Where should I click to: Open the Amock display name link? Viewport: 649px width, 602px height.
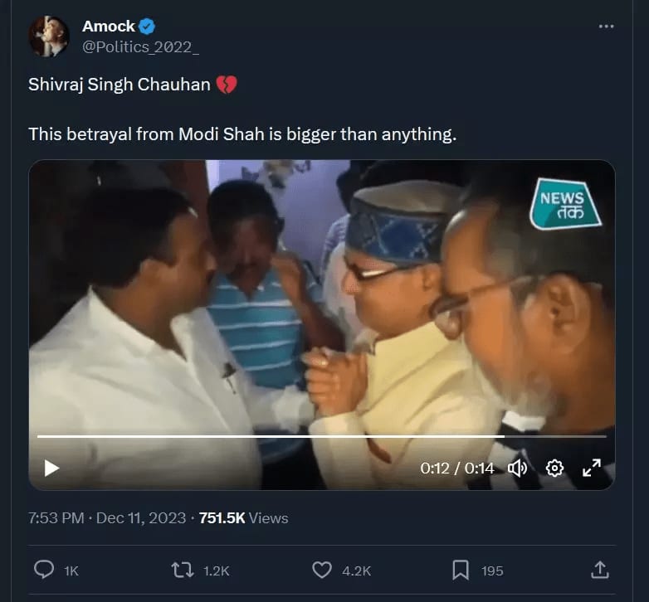pyautogui.click(x=109, y=27)
